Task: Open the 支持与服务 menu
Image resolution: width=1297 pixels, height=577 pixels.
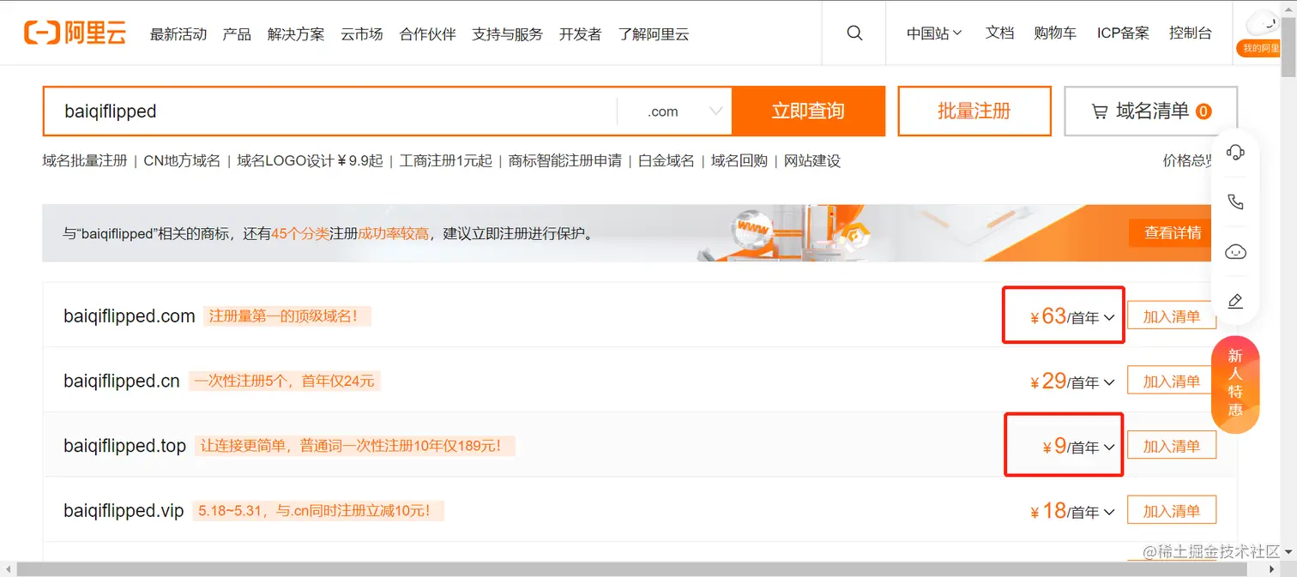Action: point(507,34)
